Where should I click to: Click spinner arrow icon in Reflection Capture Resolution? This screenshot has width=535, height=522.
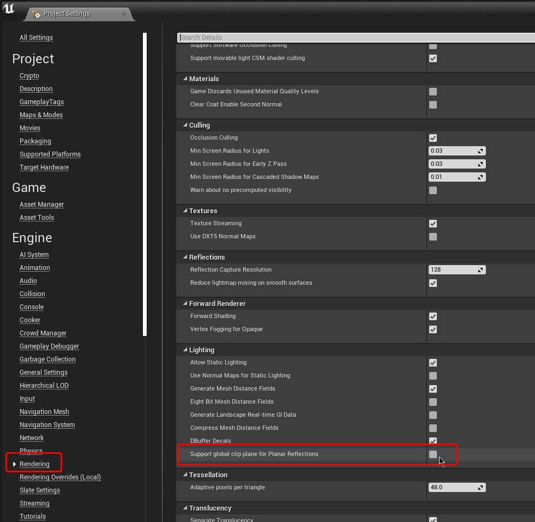click(480, 270)
